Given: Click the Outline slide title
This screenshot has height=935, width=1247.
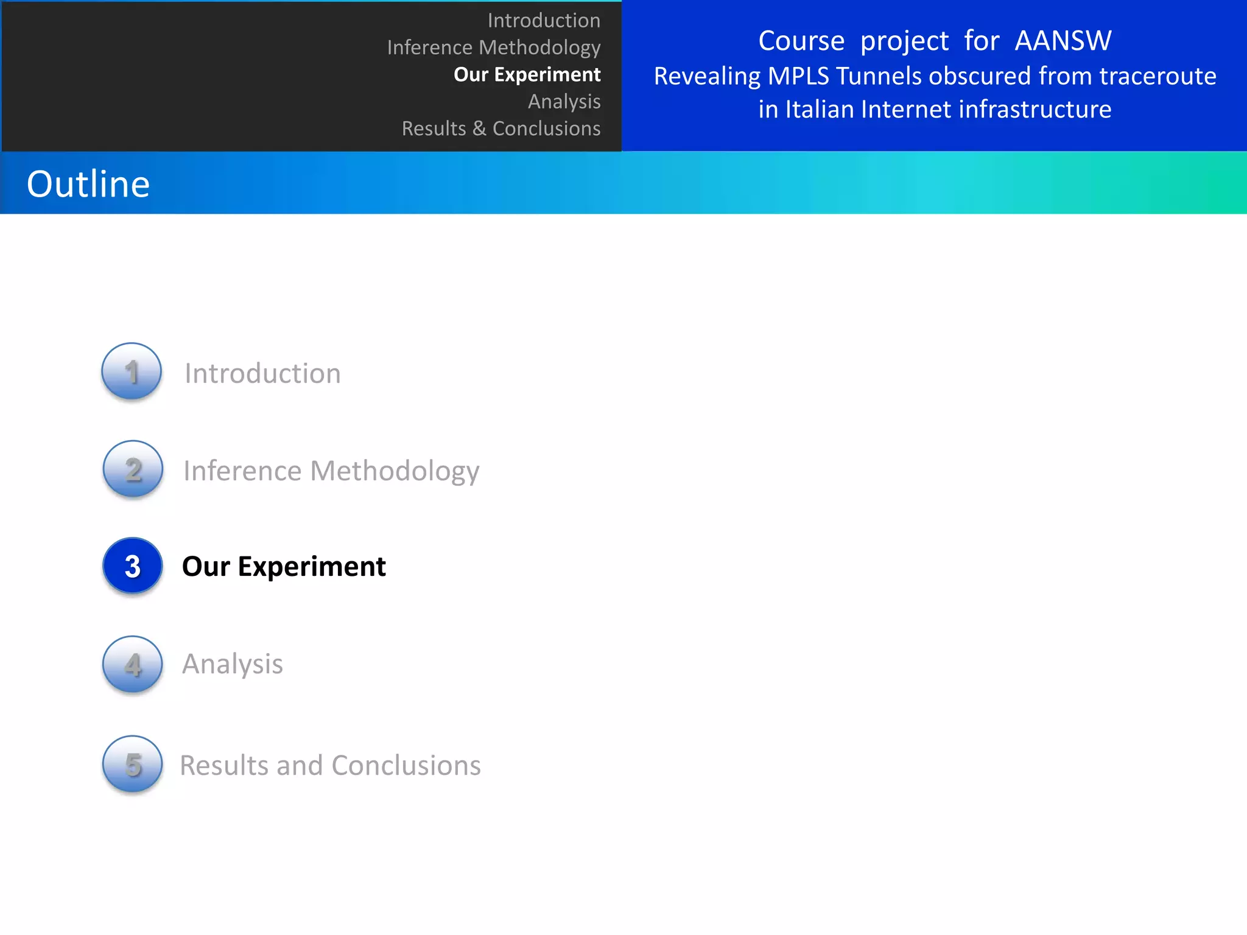Looking at the screenshot, I should (88, 184).
